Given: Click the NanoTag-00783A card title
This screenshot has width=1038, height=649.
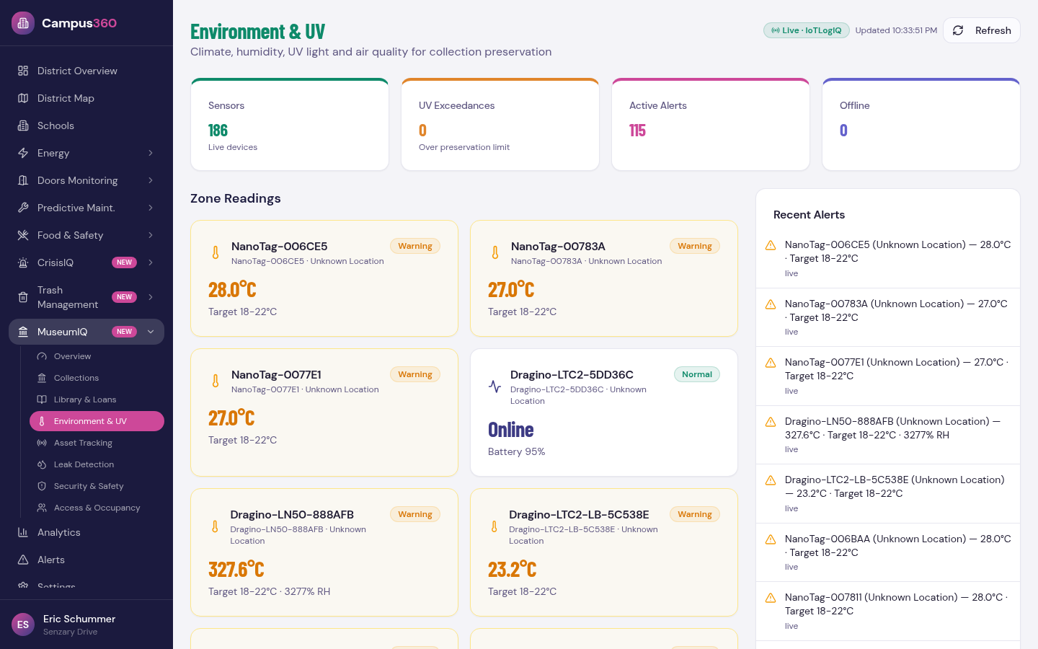Looking at the screenshot, I should [x=558, y=247].
